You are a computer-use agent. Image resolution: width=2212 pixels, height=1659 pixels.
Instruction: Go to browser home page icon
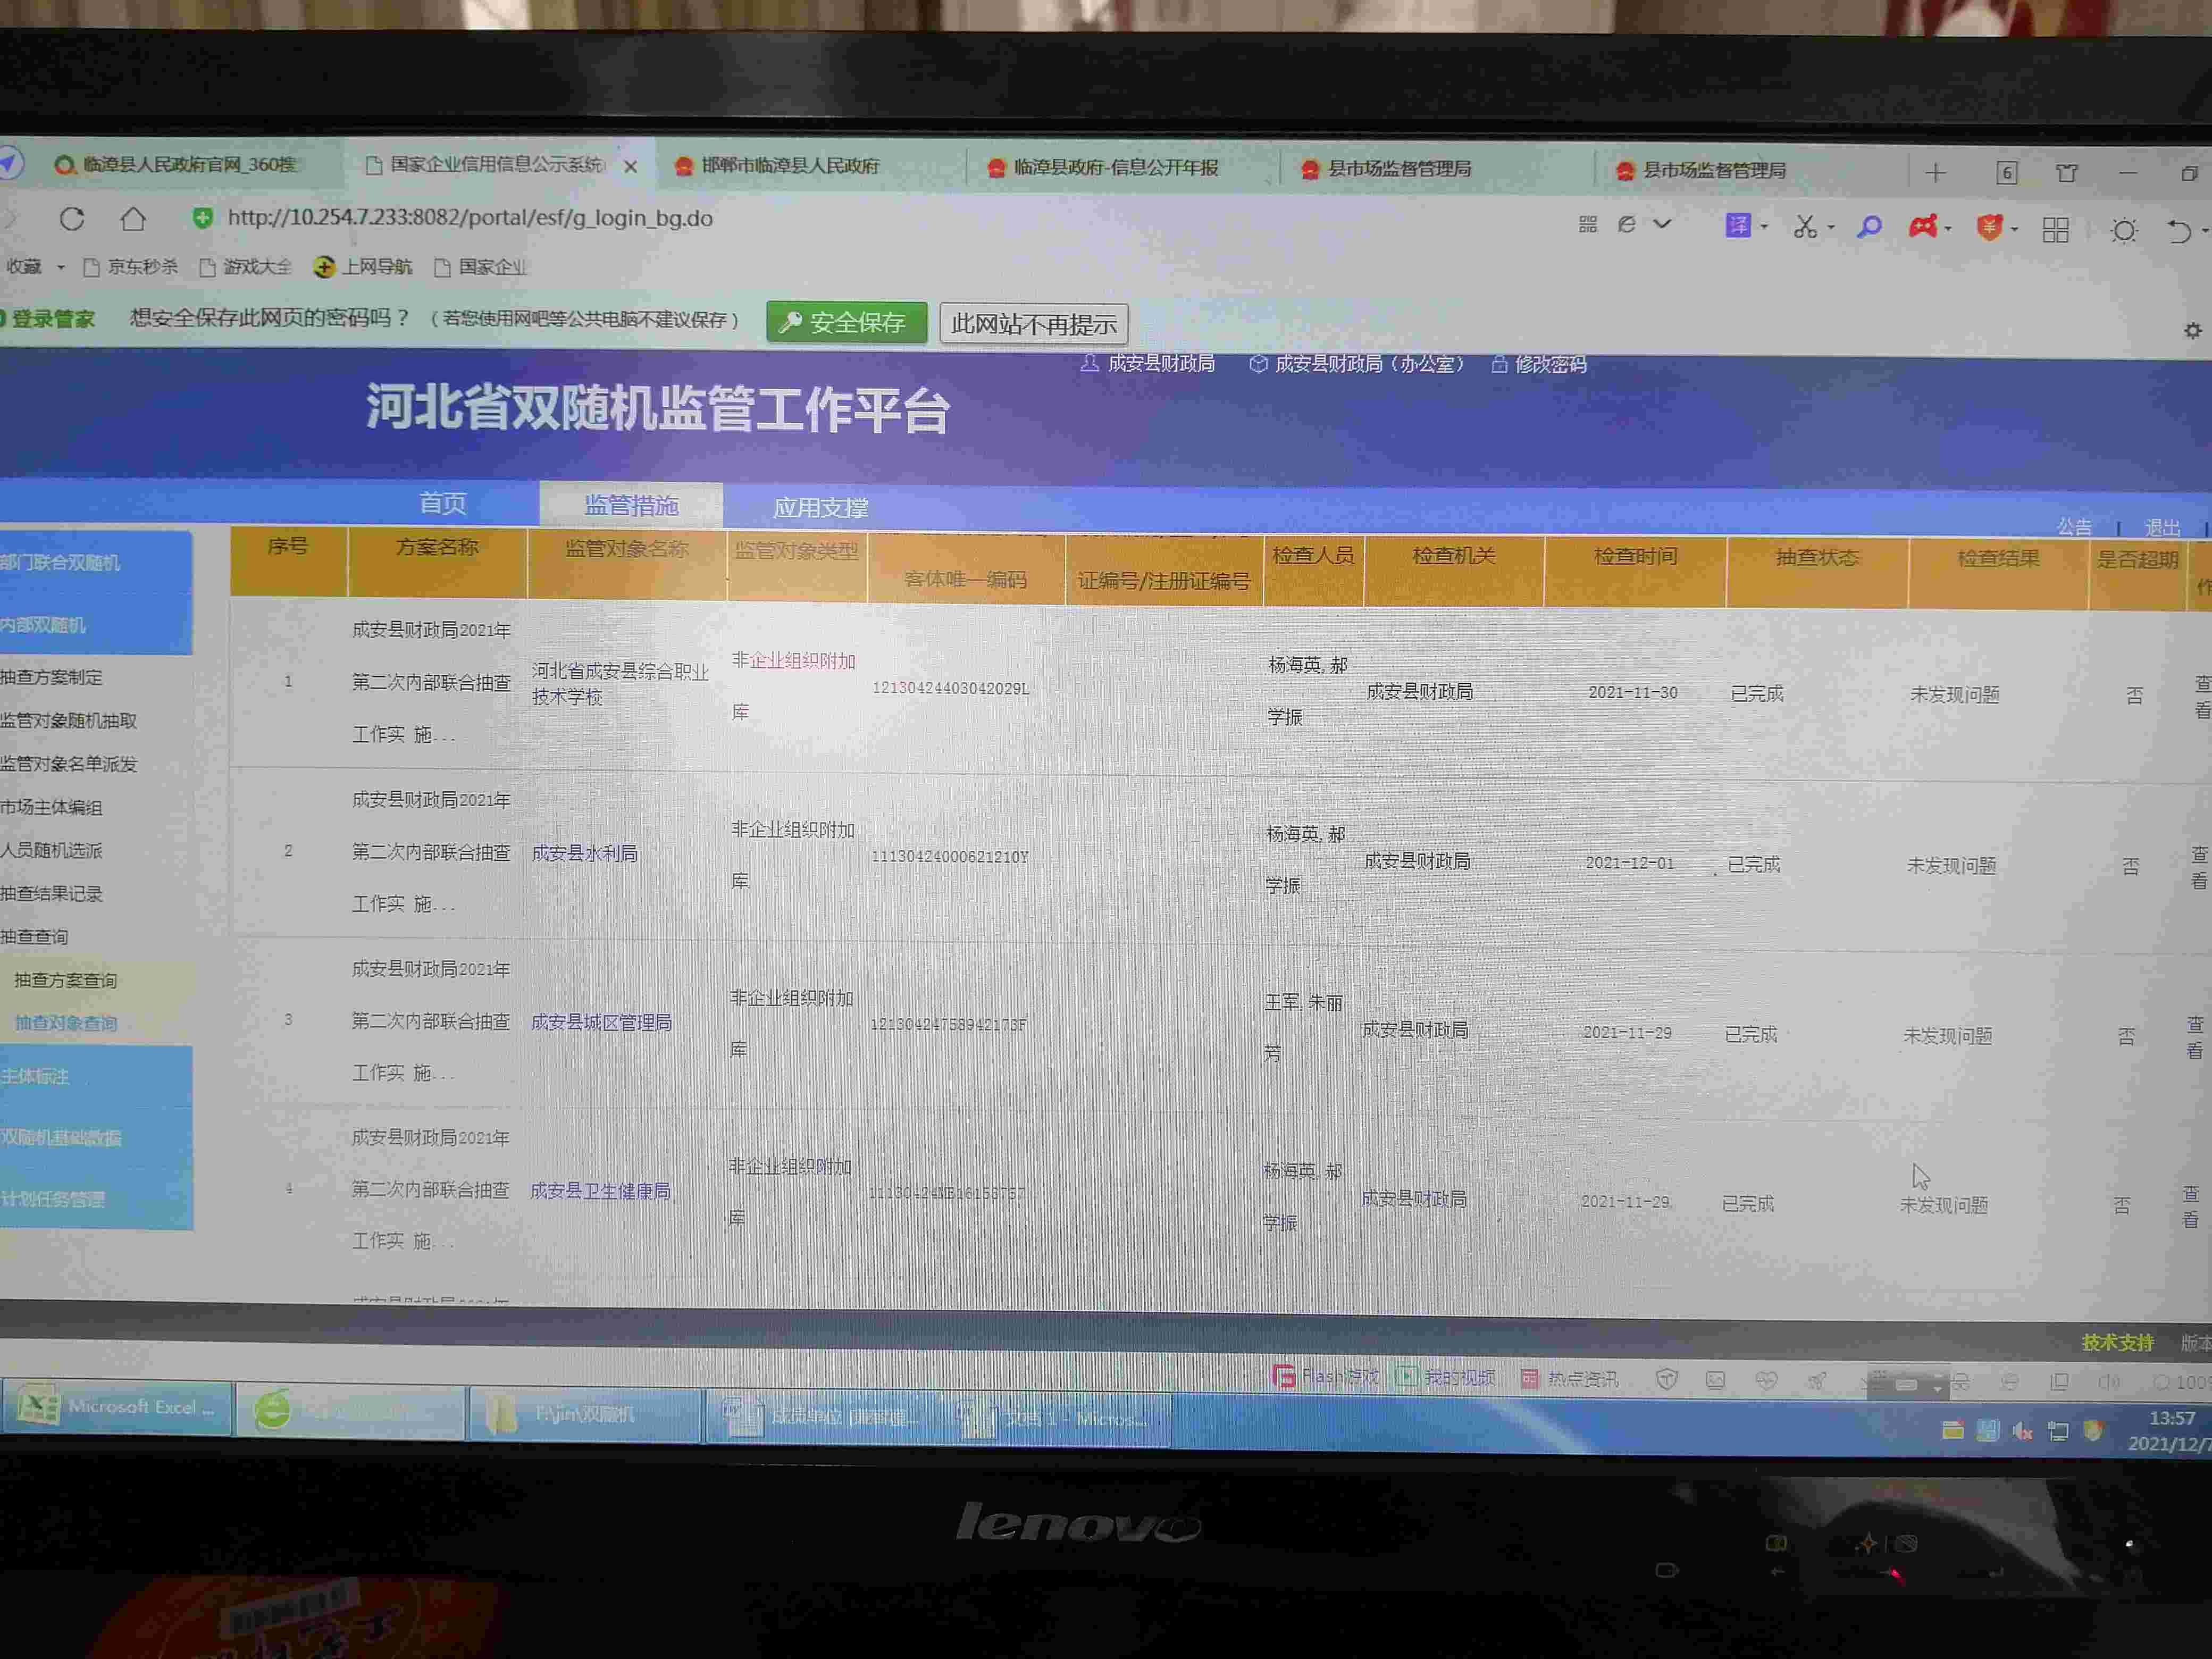coord(133,218)
